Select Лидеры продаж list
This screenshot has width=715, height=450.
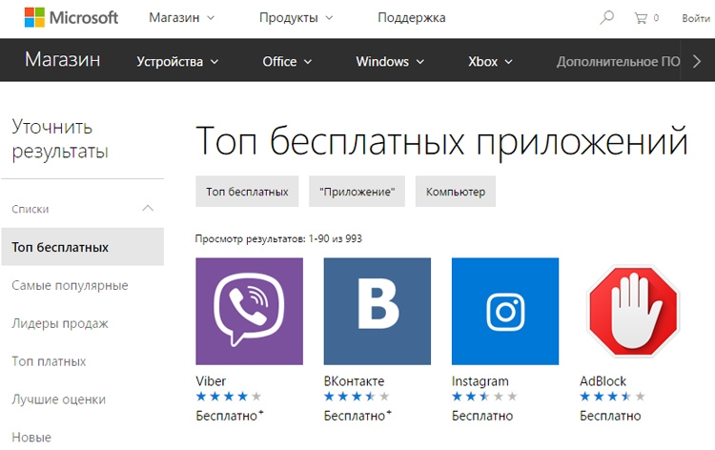click(60, 323)
